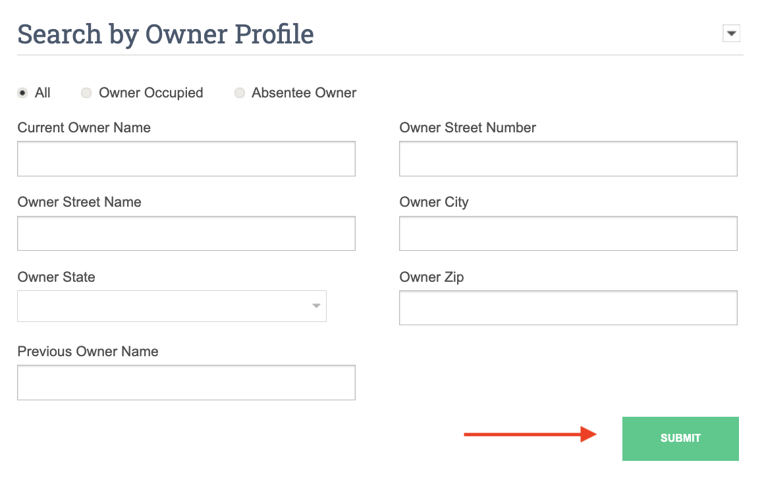Click into the Owner Street Number field
This screenshot has width=764, height=478.
tap(568, 159)
